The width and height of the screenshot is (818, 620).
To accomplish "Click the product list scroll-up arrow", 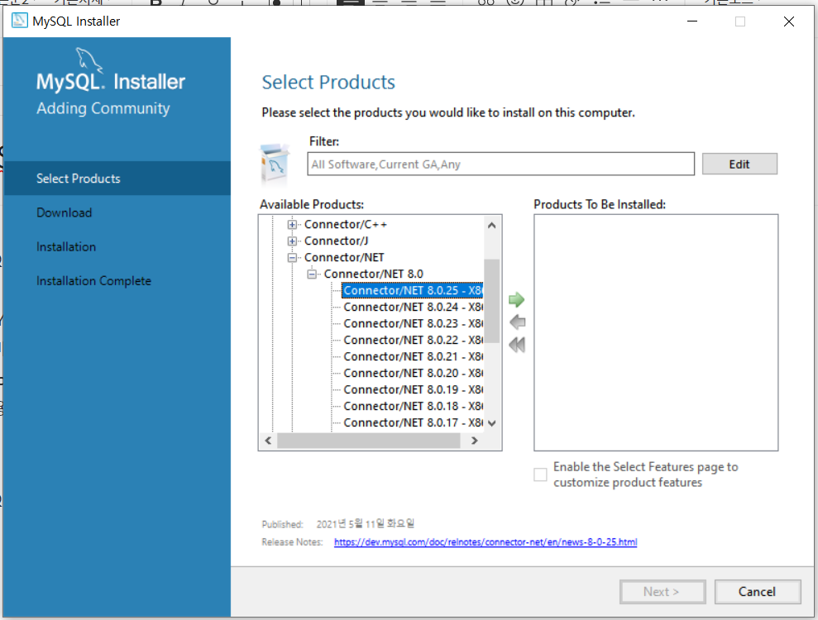I will (x=491, y=225).
